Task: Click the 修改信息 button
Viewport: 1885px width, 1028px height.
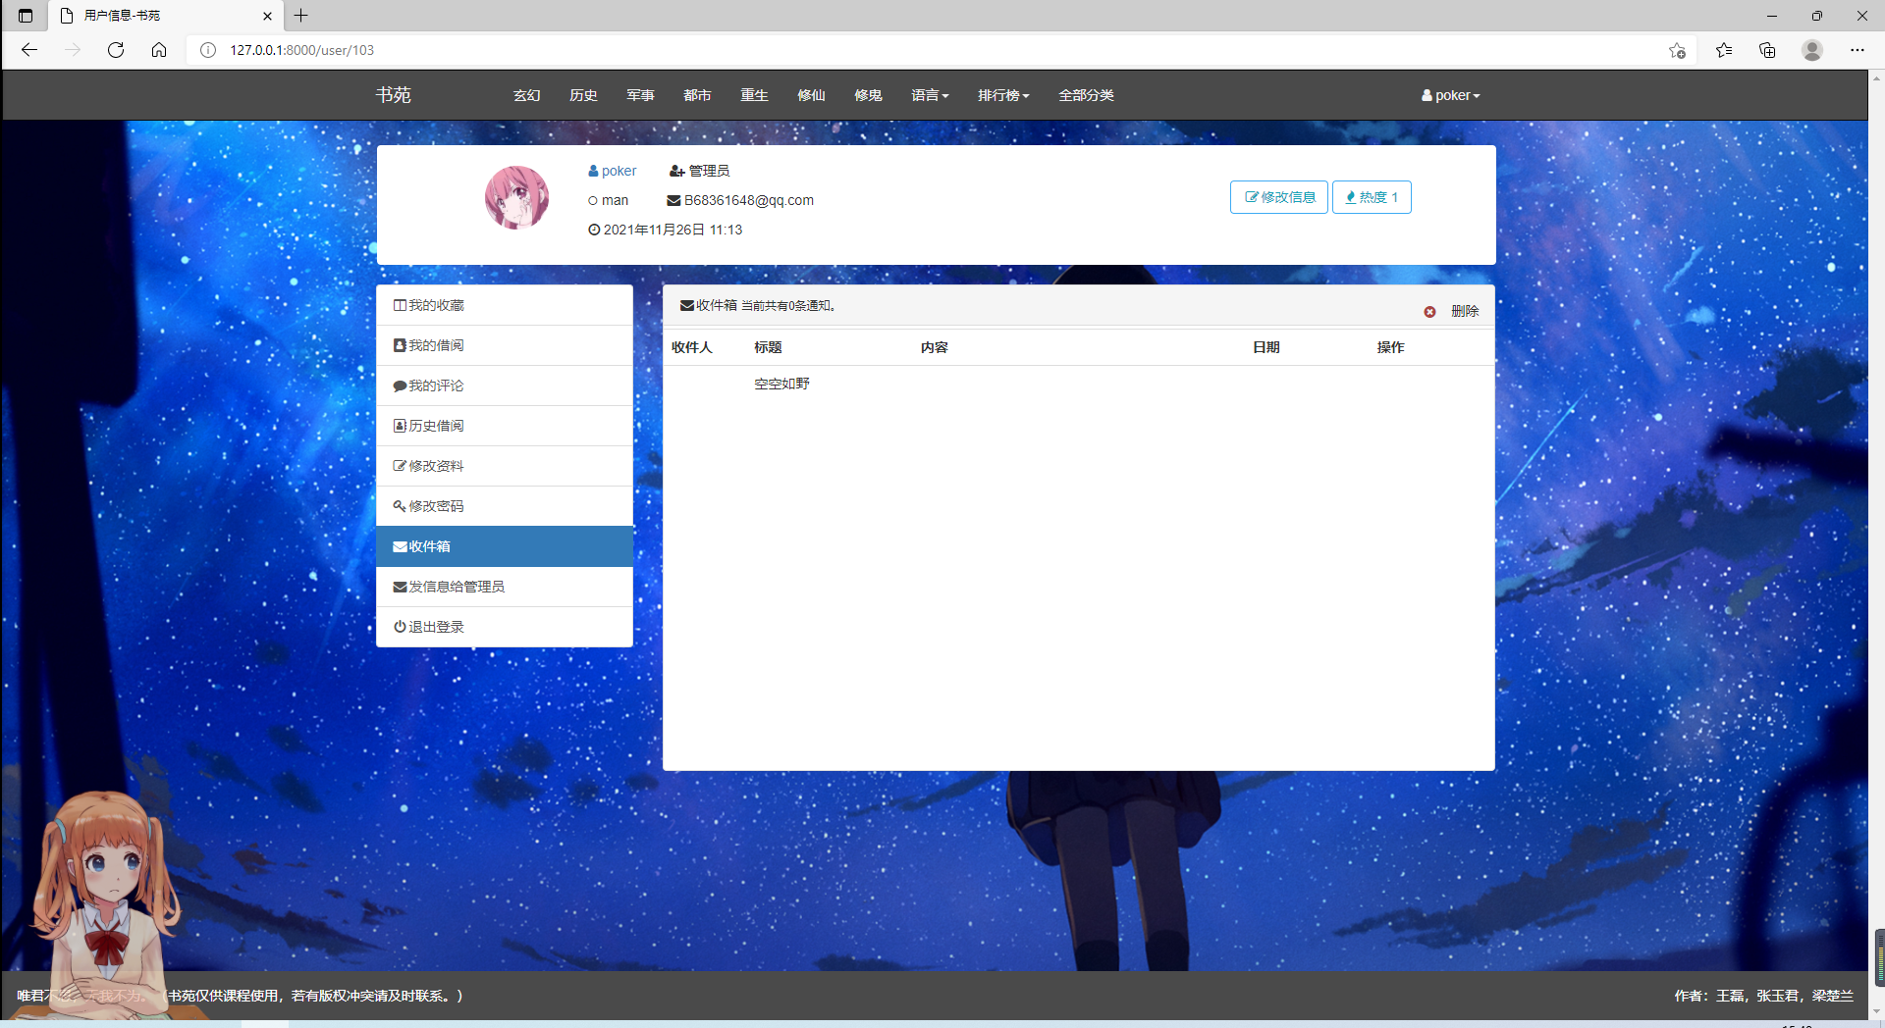Action: coord(1279,197)
